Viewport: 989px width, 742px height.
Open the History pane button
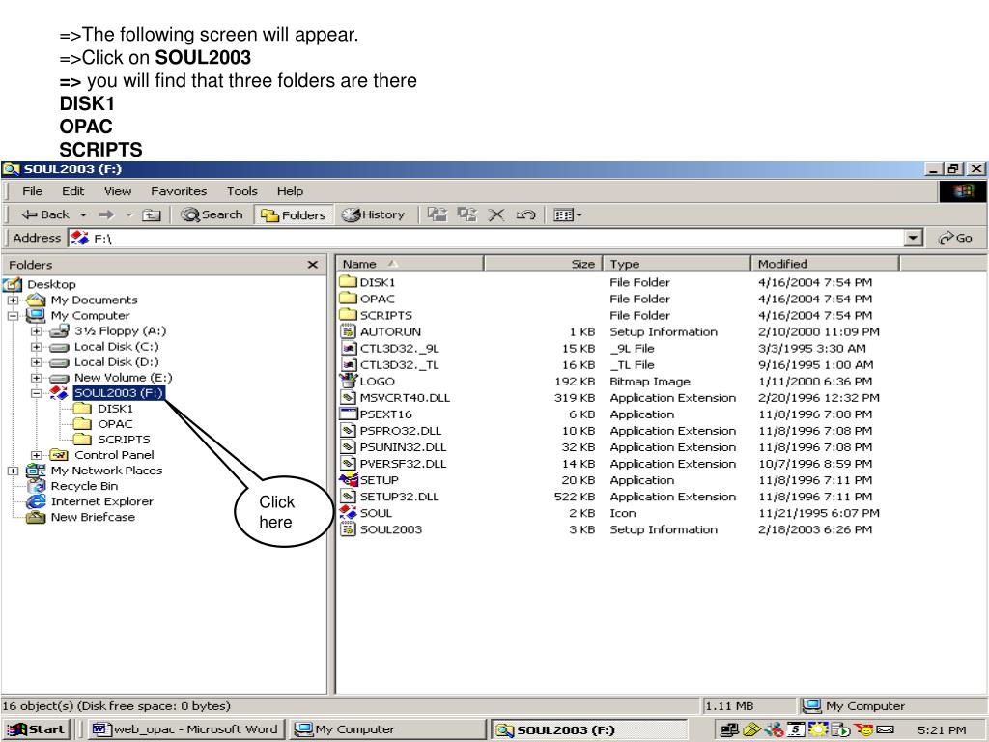point(374,215)
